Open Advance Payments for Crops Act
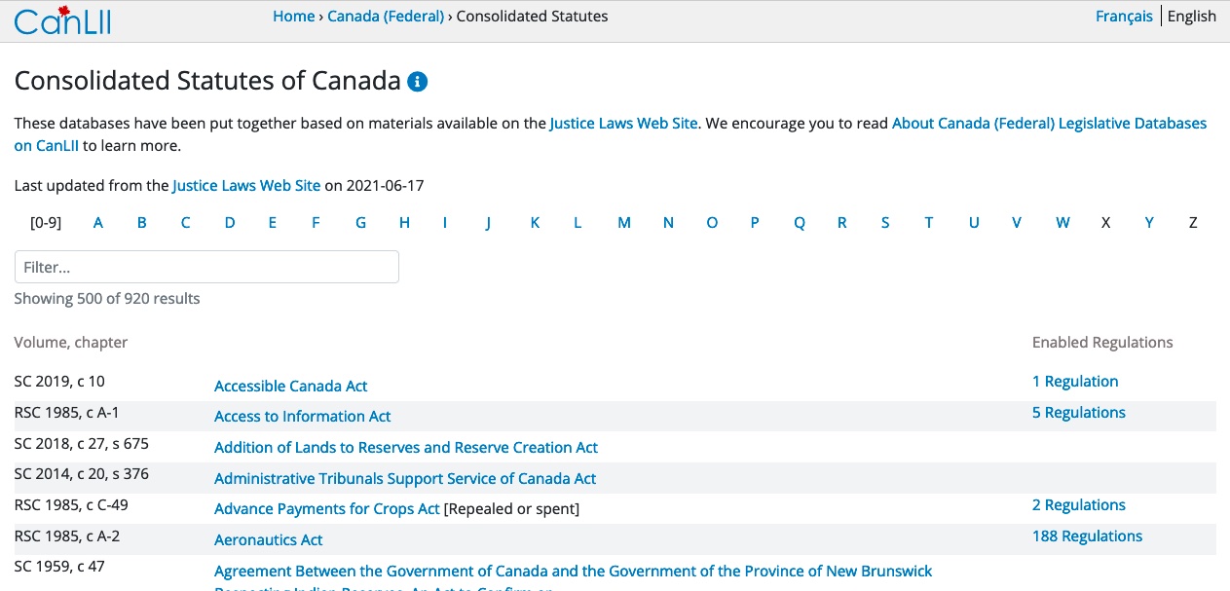The height and width of the screenshot is (591, 1230). coord(327,509)
